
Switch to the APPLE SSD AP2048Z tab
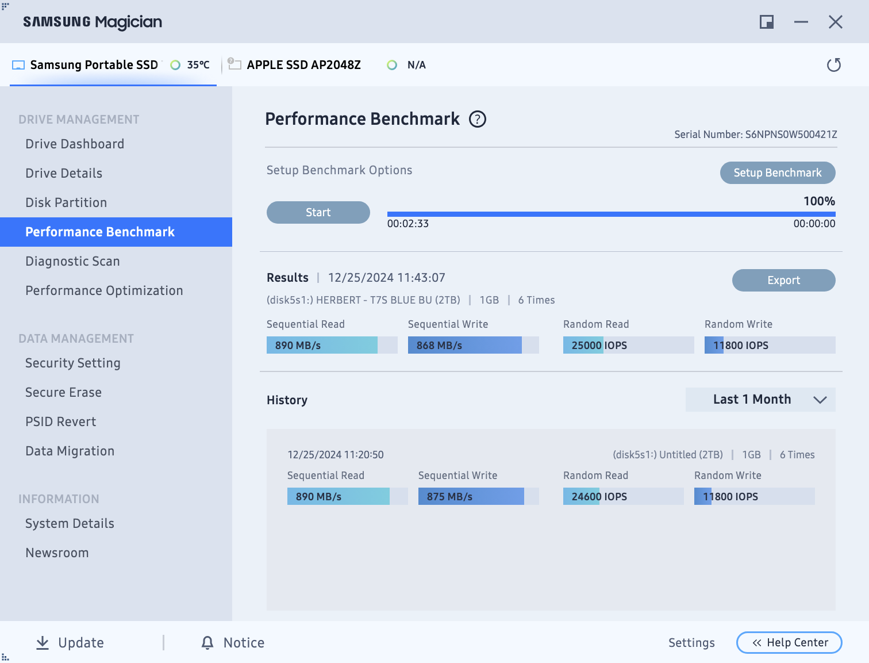click(304, 65)
